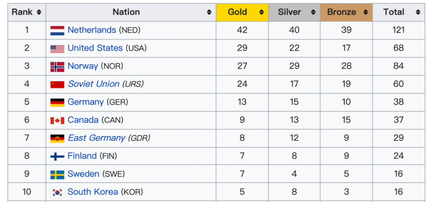
Task: Click the Finland flag icon
Action: (57, 157)
